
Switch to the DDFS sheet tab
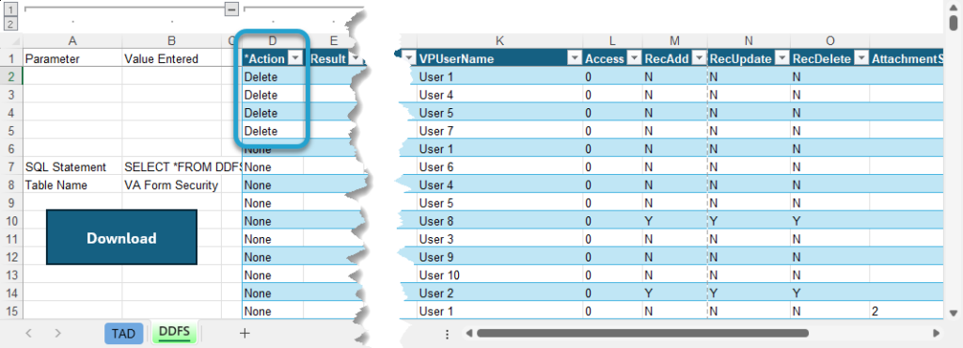174,333
